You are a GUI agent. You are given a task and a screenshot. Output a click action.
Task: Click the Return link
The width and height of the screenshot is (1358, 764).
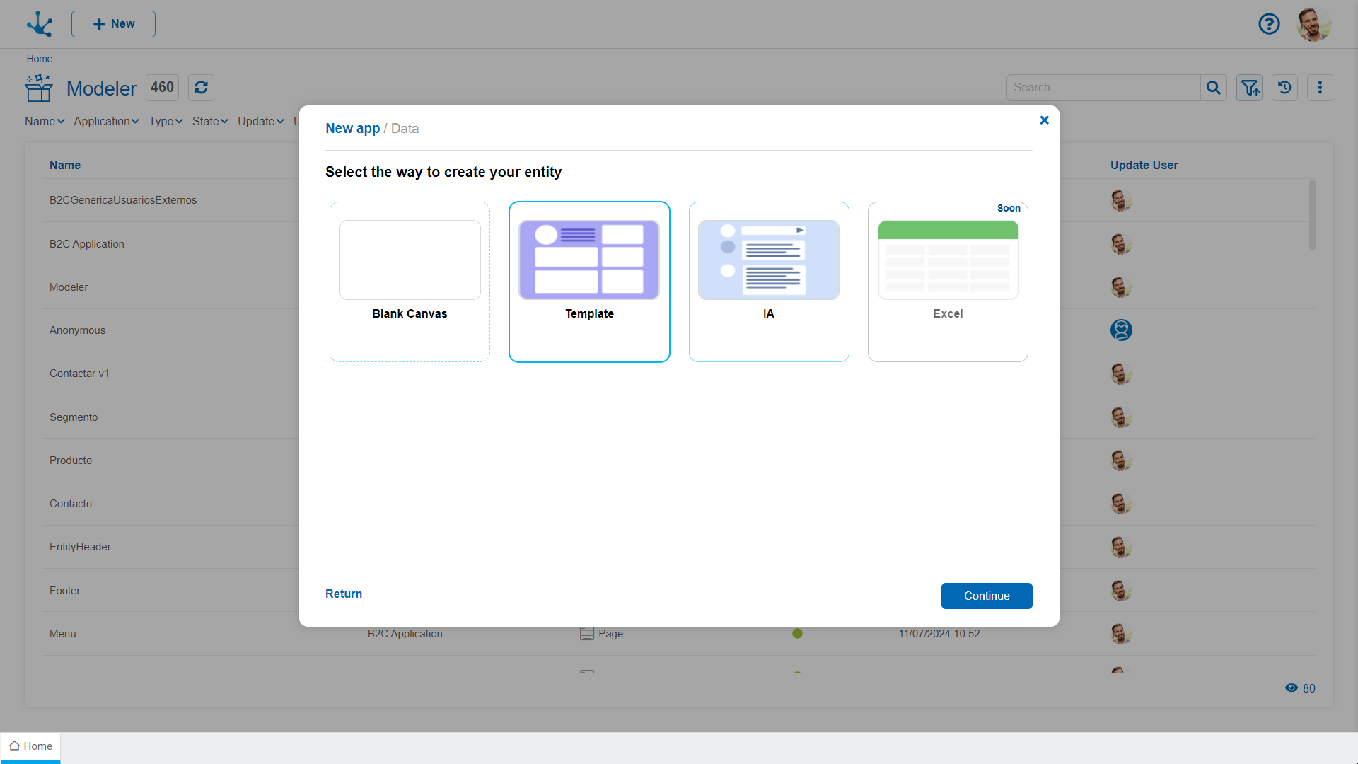(344, 594)
